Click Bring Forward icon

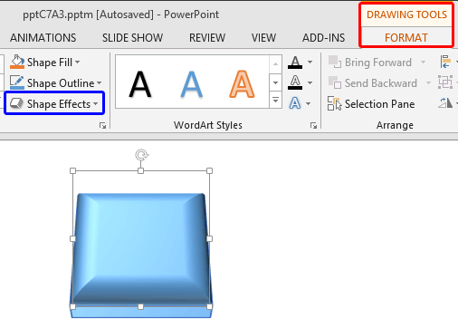[335, 62]
